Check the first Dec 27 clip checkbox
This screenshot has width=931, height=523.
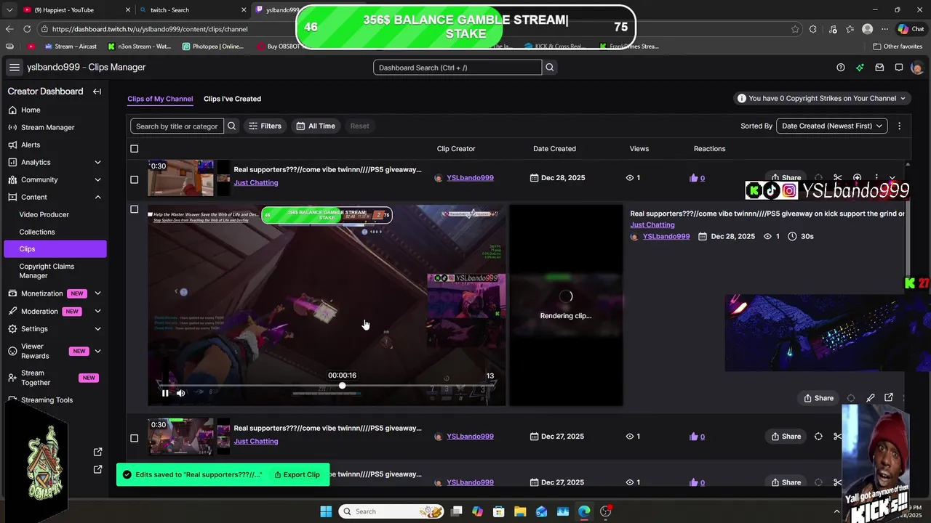[134, 438]
